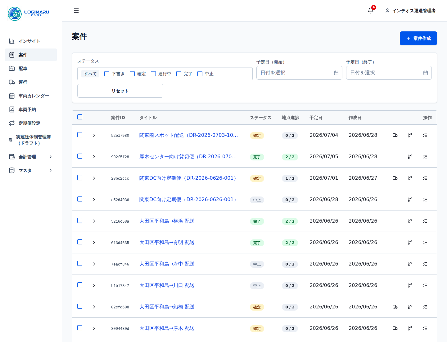The width and height of the screenshot is (447, 342).
Task: Click checklist icon in row b1b17847
Action: coord(425,285)
